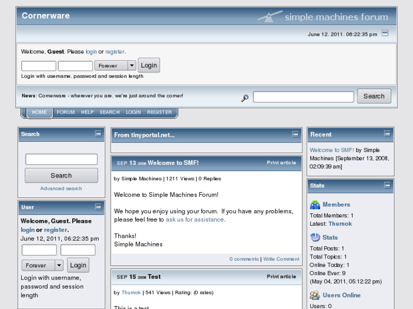The height and width of the screenshot is (309, 413).
Task: Click Login button in User block
Action: pos(78,265)
